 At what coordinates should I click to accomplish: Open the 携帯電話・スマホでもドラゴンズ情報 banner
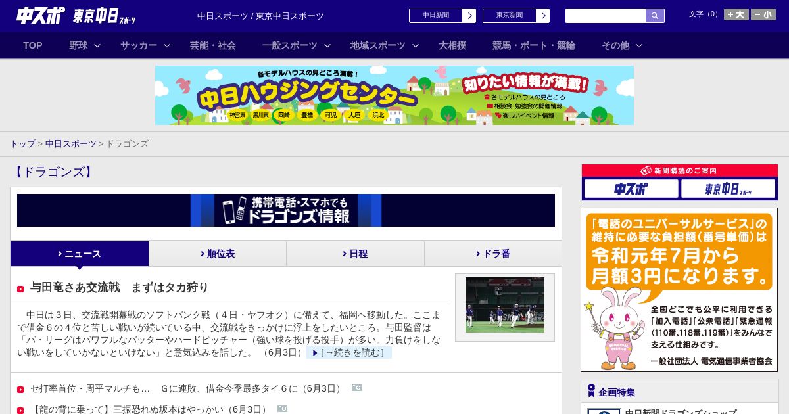[x=286, y=210]
